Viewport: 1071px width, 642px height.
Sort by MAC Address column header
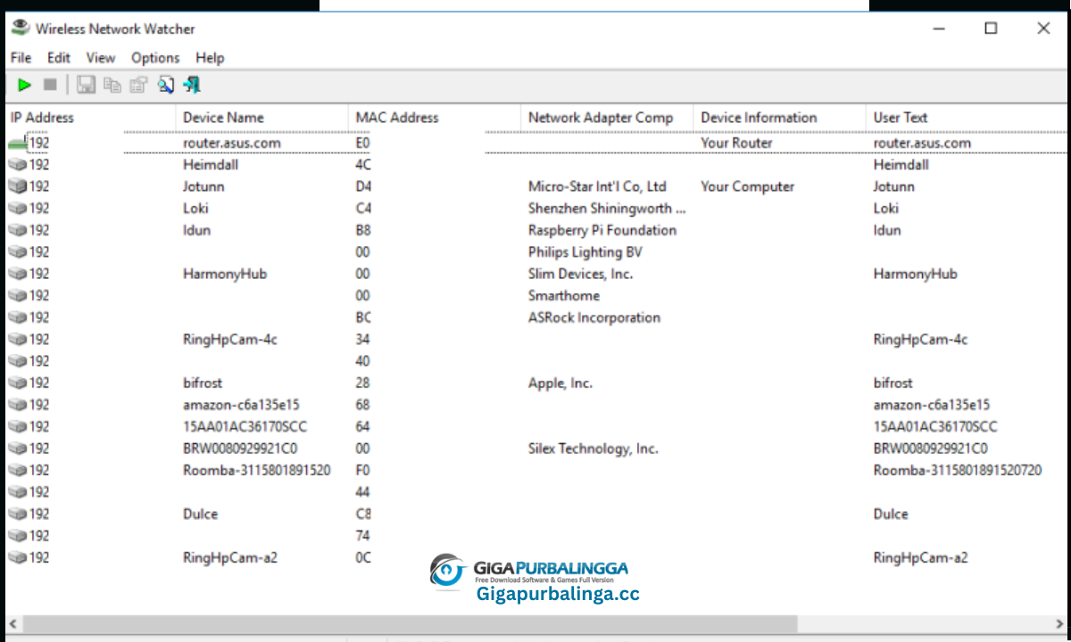click(435, 118)
